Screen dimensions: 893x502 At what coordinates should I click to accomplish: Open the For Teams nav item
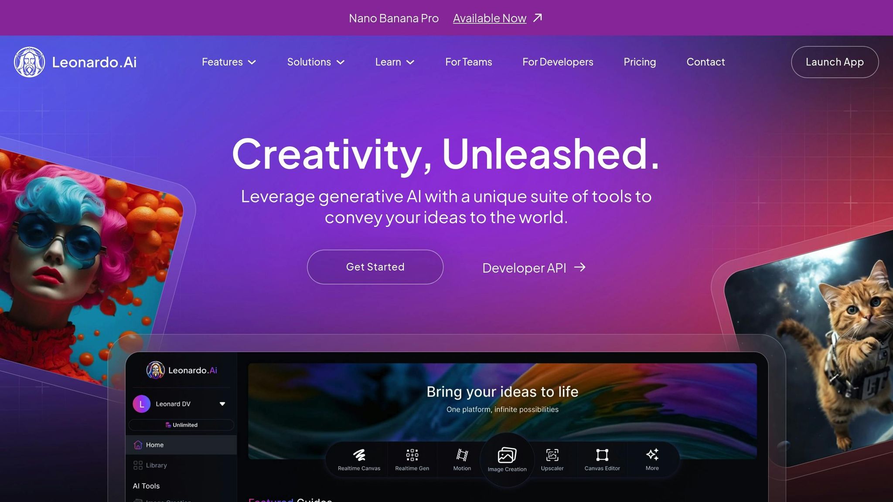point(468,62)
